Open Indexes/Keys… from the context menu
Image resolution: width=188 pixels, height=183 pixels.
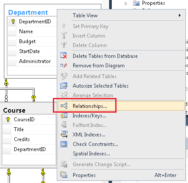[89, 116]
